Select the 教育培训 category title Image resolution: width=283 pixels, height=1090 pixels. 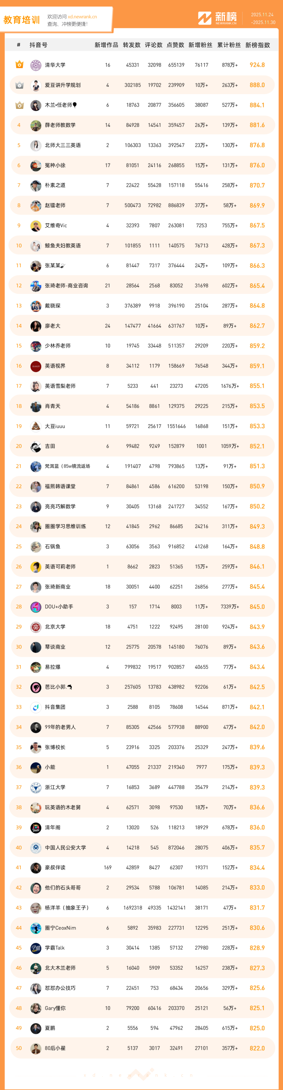tap(21, 20)
